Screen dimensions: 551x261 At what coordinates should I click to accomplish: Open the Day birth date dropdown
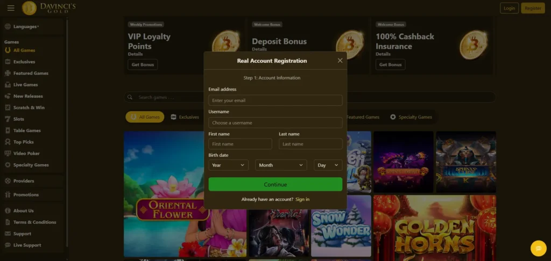(328, 165)
